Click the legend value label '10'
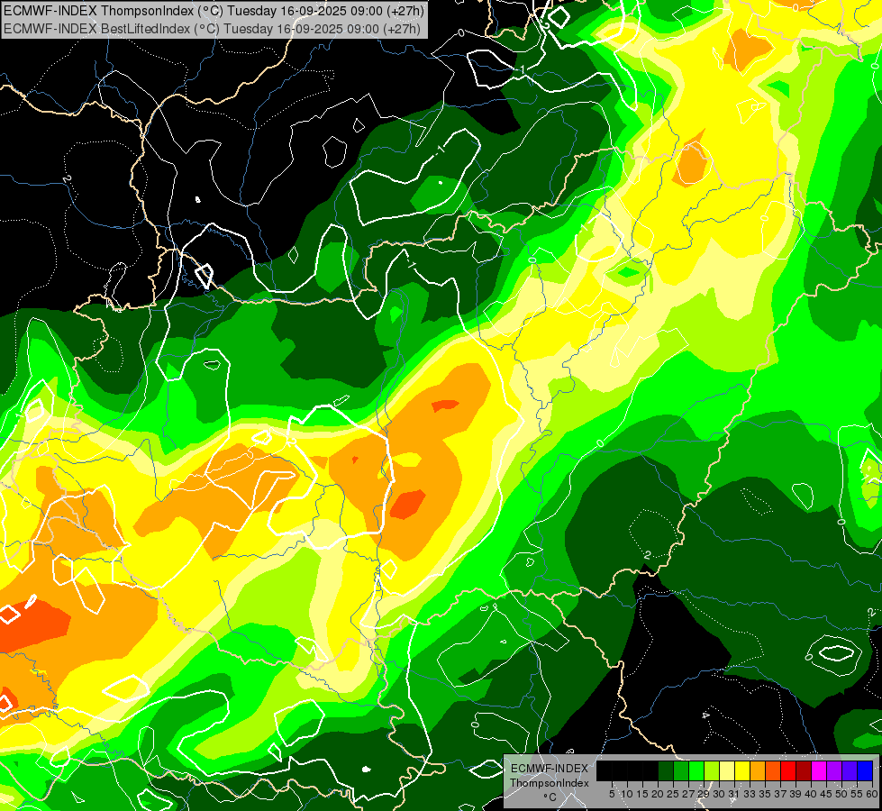Viewport: 882px width, 811px height. tap(627, 794)
